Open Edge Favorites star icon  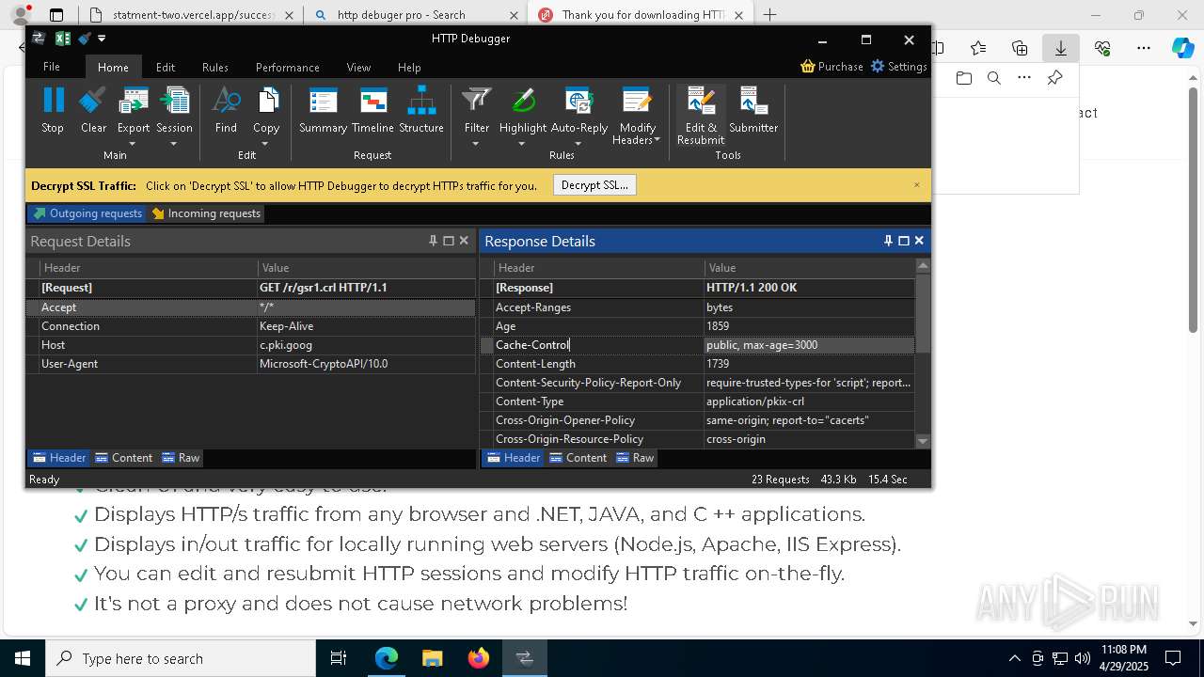tap(978, 48)
